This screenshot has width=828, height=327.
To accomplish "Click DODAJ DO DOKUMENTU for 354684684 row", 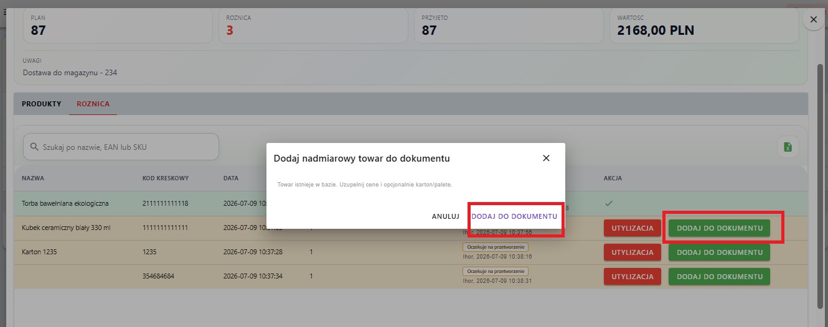I will pyautogui.click(x=719, y=277).
